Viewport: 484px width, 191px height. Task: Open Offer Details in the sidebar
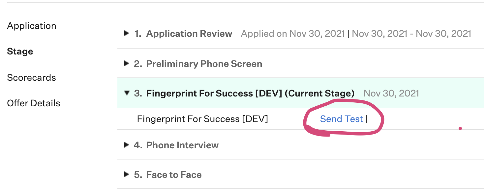(x=34, y=103)
